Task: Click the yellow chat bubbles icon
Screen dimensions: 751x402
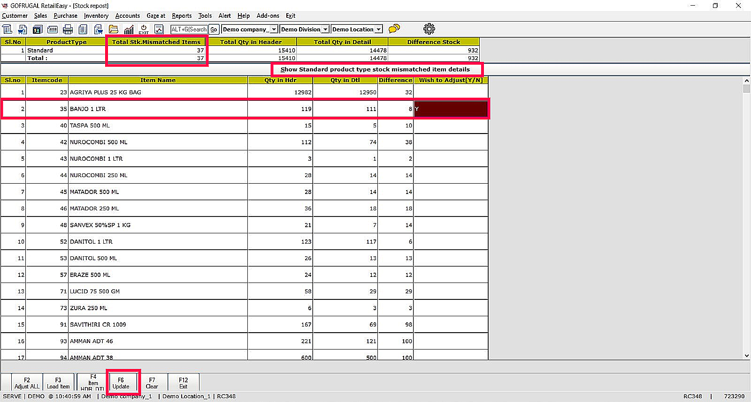Action: pyautogui.click(x=394, y=29)
